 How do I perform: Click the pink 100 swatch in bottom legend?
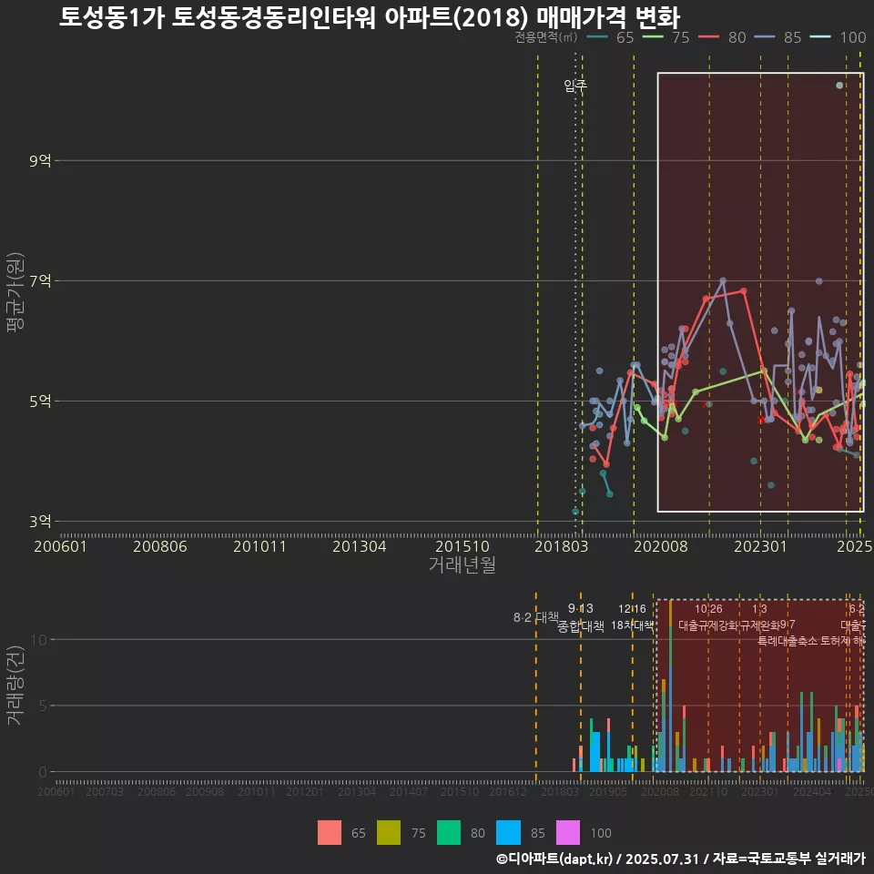click(x=568, y=833)
